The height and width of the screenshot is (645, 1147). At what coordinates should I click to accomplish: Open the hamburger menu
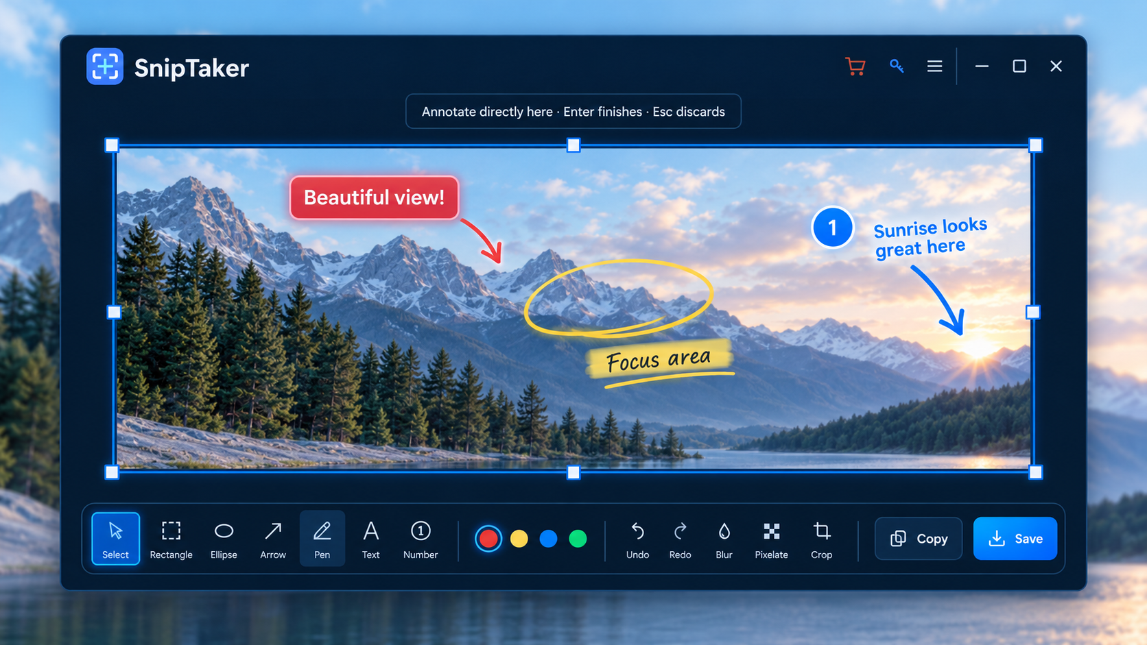coord(934,66)
